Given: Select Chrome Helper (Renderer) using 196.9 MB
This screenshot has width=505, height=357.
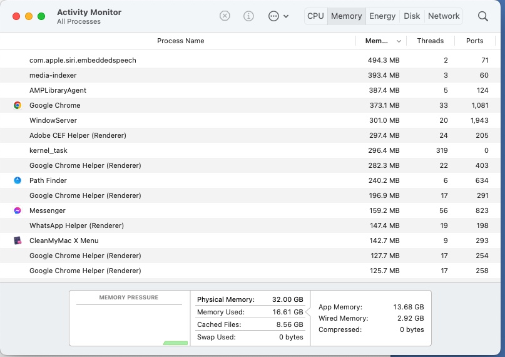Looking at the screenshot, I should (85, 195).
